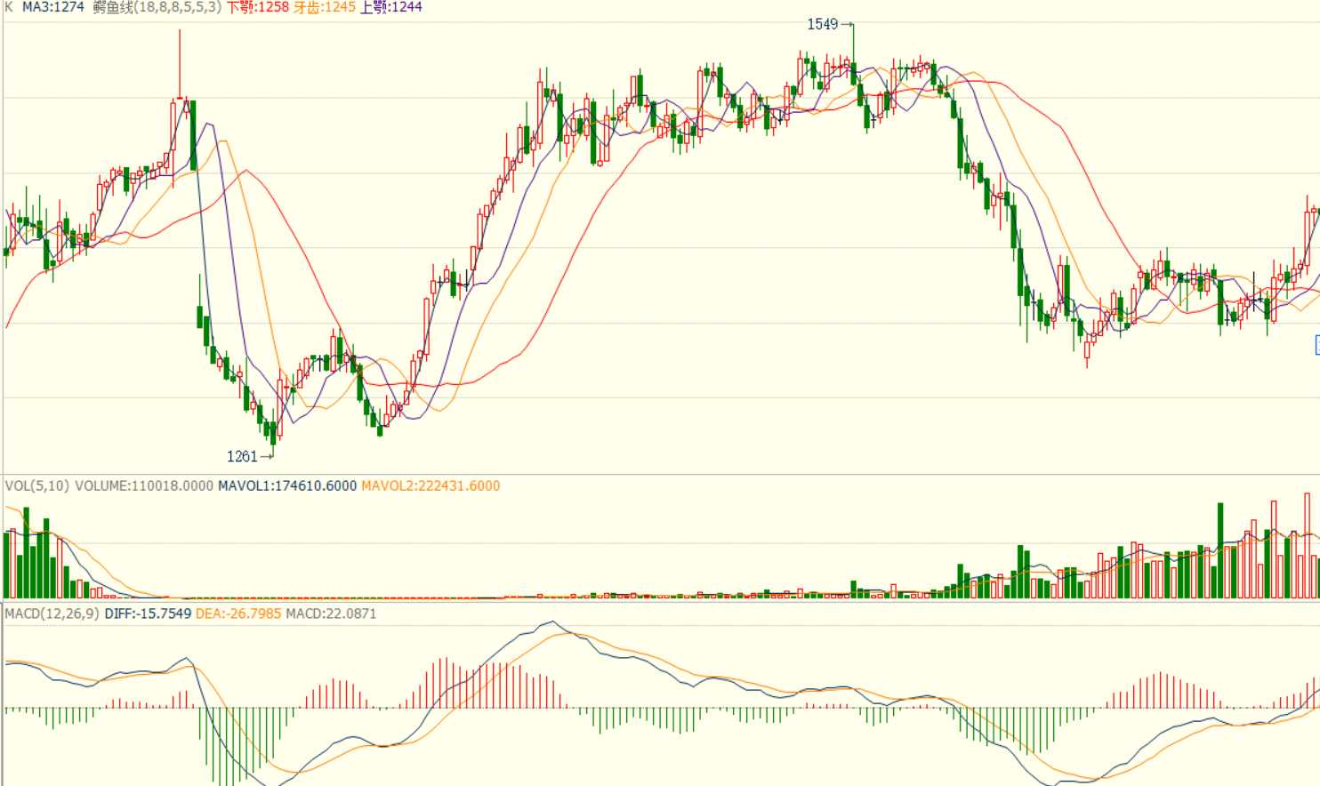This screenshot has width=1320, height=786.
Task: Click the MAVOL2:222431.6000 value
Action: coord(431,485)
